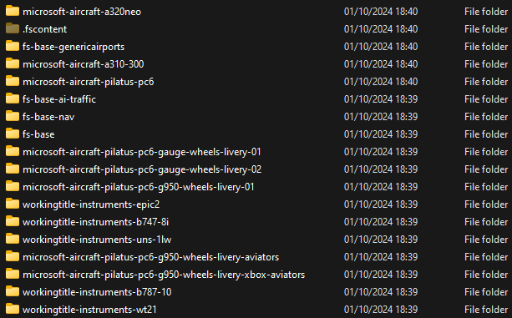
Task: Click the dimmed .fscontent hidden folder icon
Action: 13,28
